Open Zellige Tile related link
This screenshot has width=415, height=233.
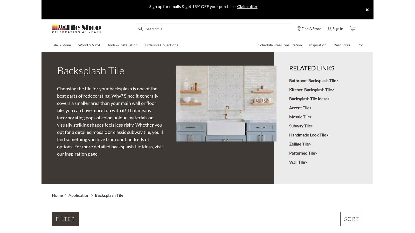(300, 144)
